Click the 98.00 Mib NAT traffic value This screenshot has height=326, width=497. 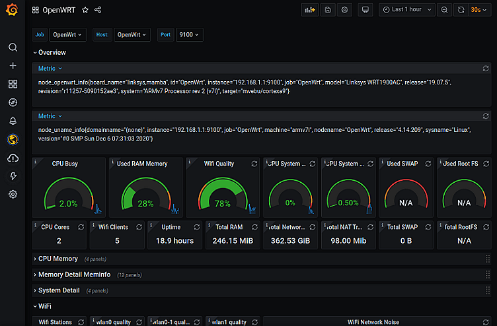click(x=348, y=241)
